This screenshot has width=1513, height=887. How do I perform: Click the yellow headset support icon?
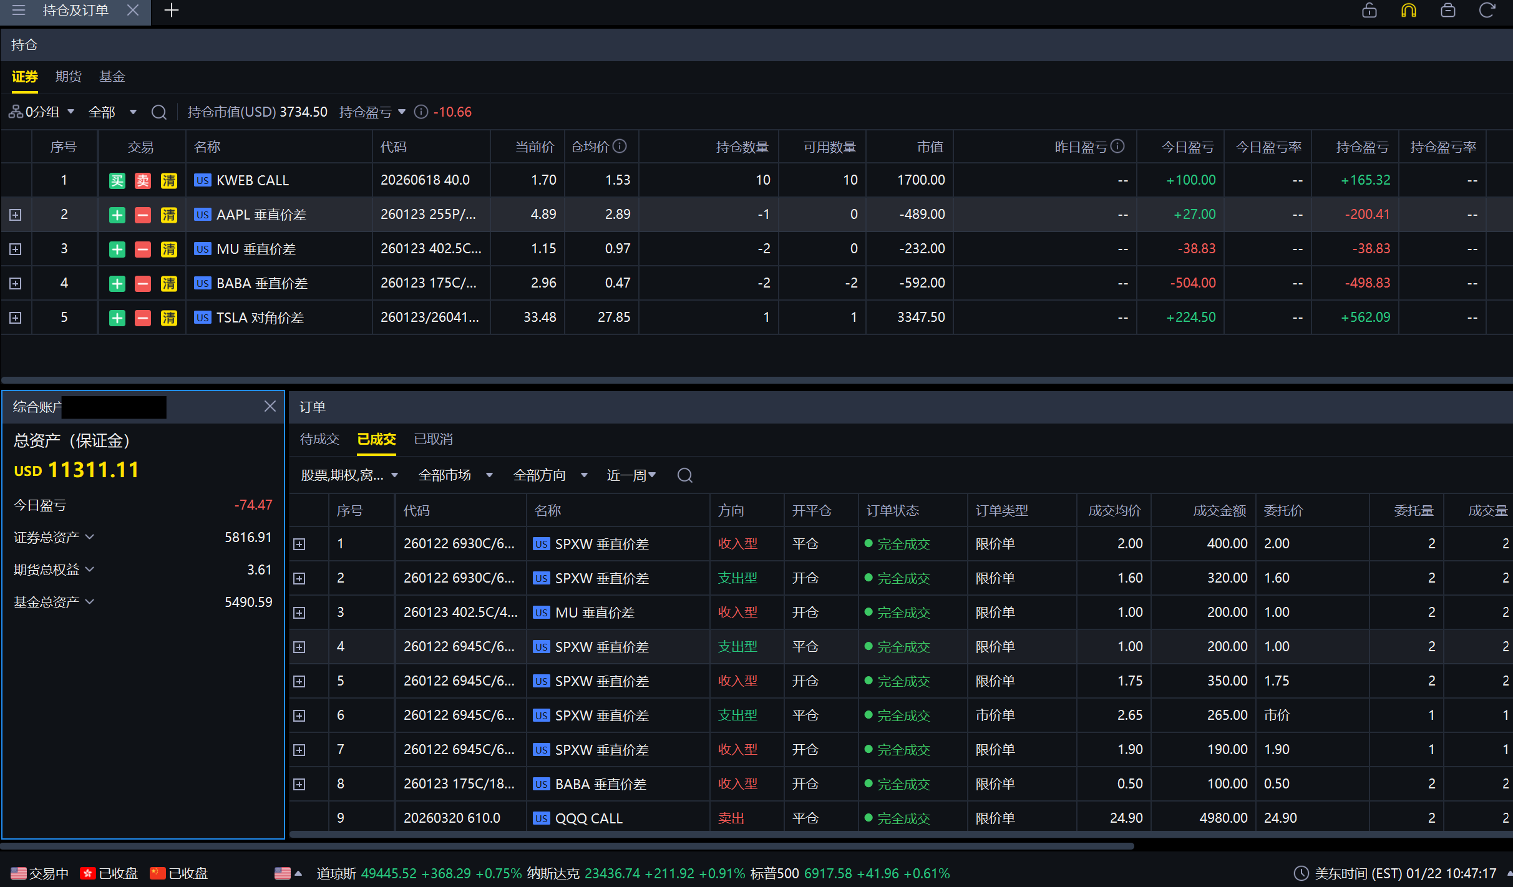pos(1408,11)
